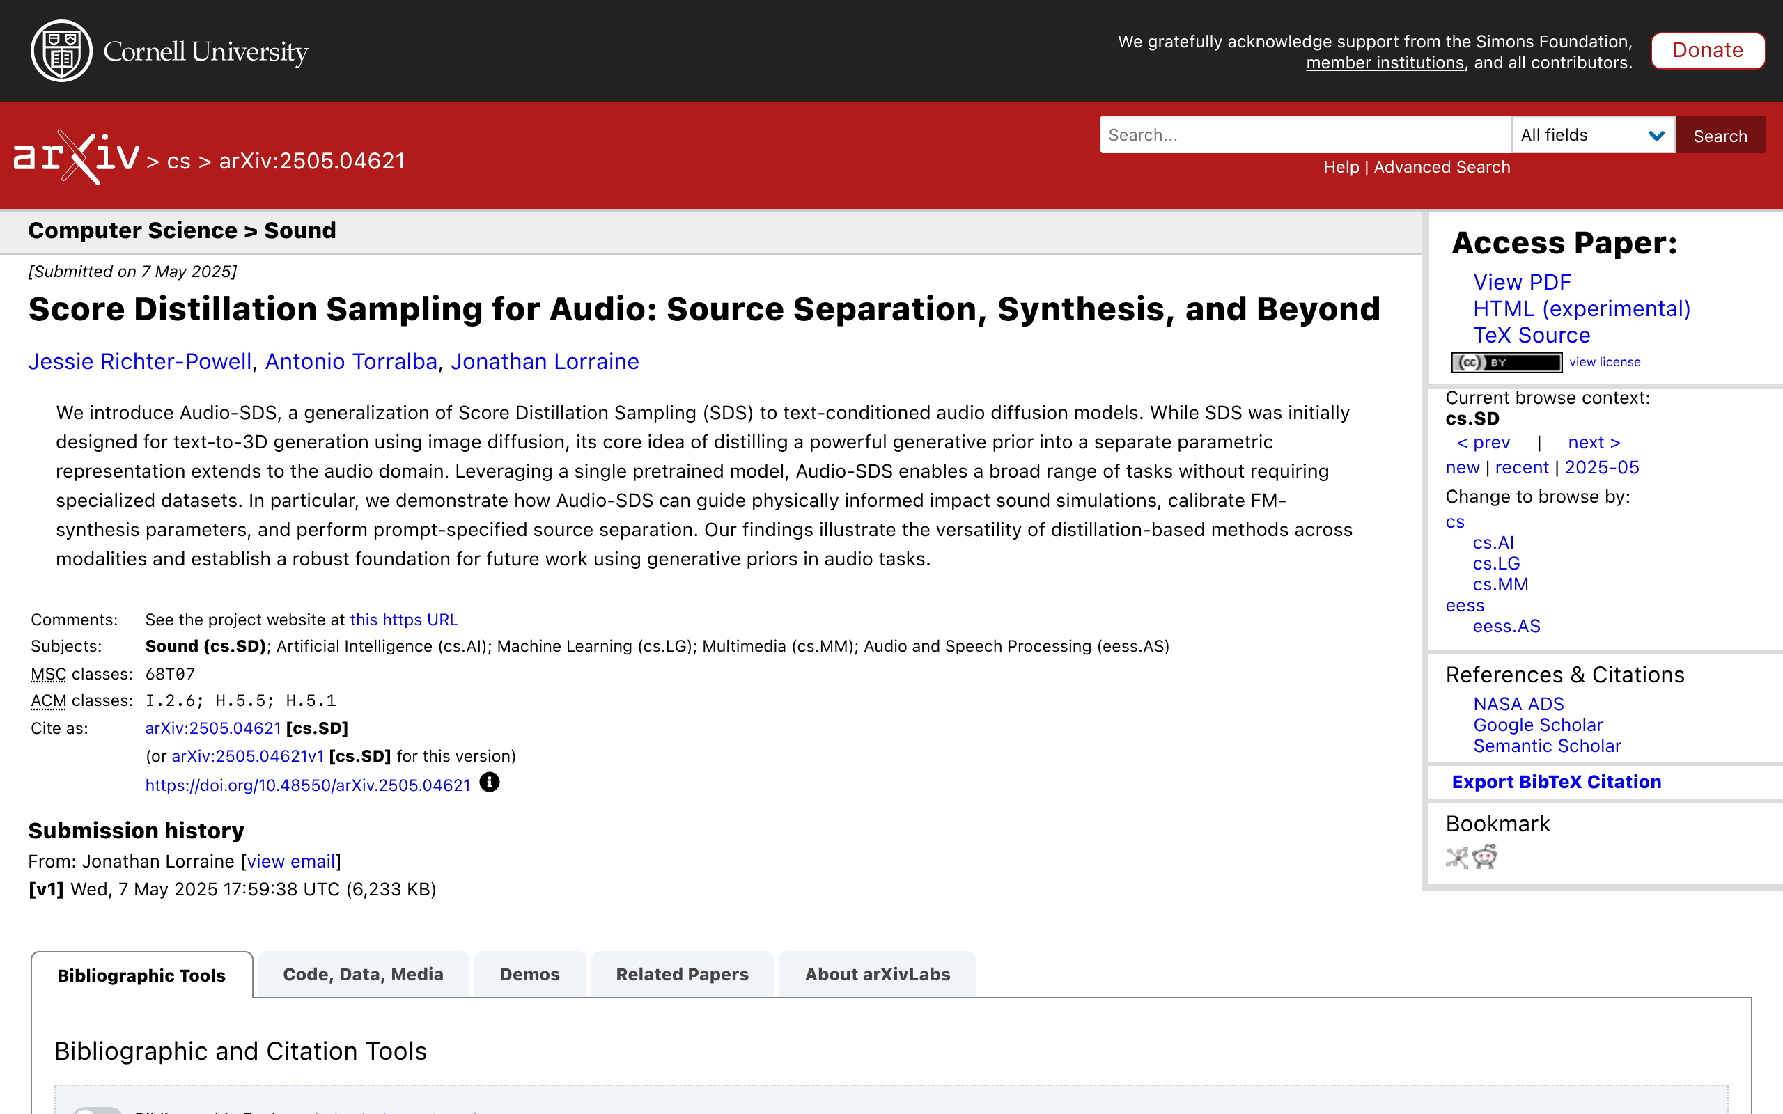Open Semantic Scholar citations
This screenshot has height=1114, width=1783.
(1546, 746)
